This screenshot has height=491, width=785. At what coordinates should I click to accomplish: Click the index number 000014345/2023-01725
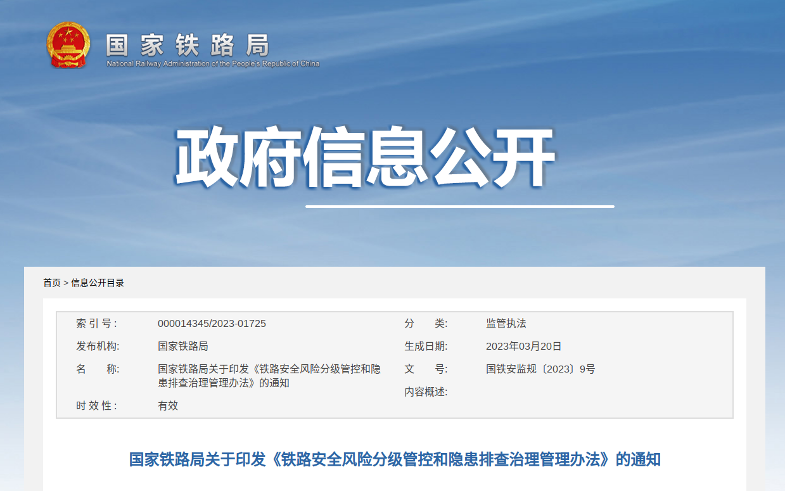click(x=212, y=324)
